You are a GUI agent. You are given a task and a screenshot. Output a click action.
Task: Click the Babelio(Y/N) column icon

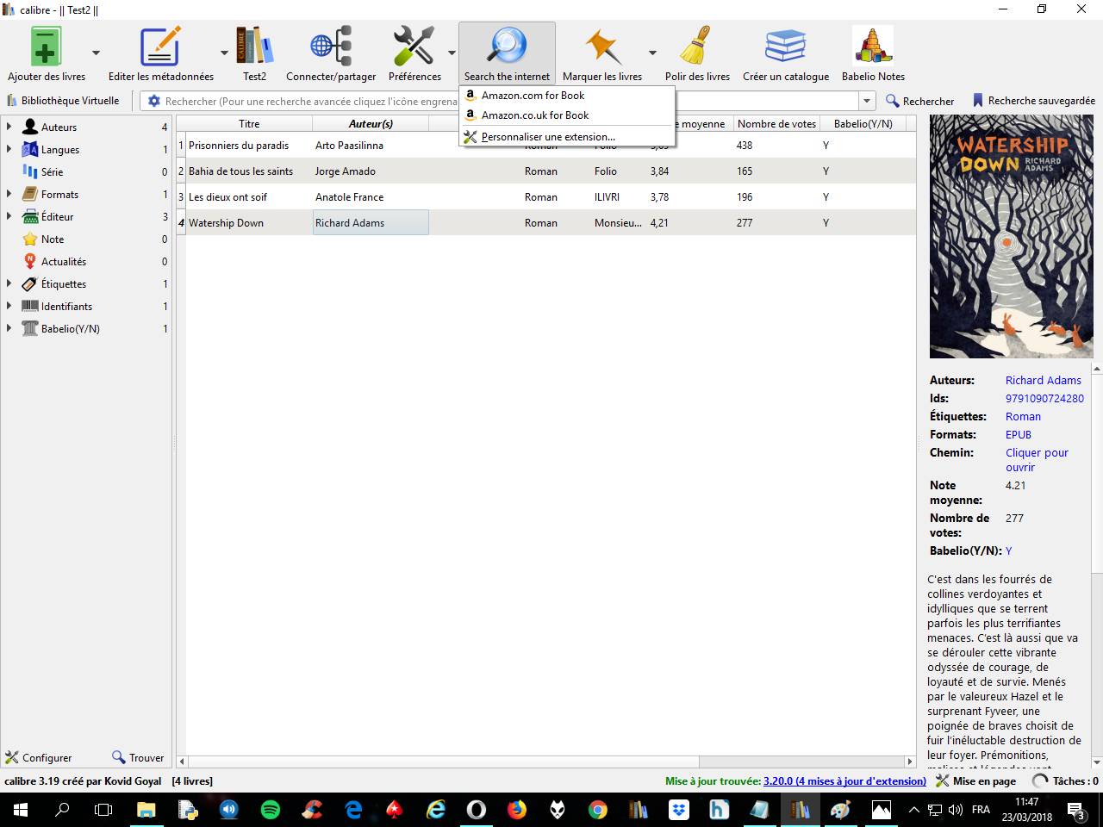click(30, 328)
